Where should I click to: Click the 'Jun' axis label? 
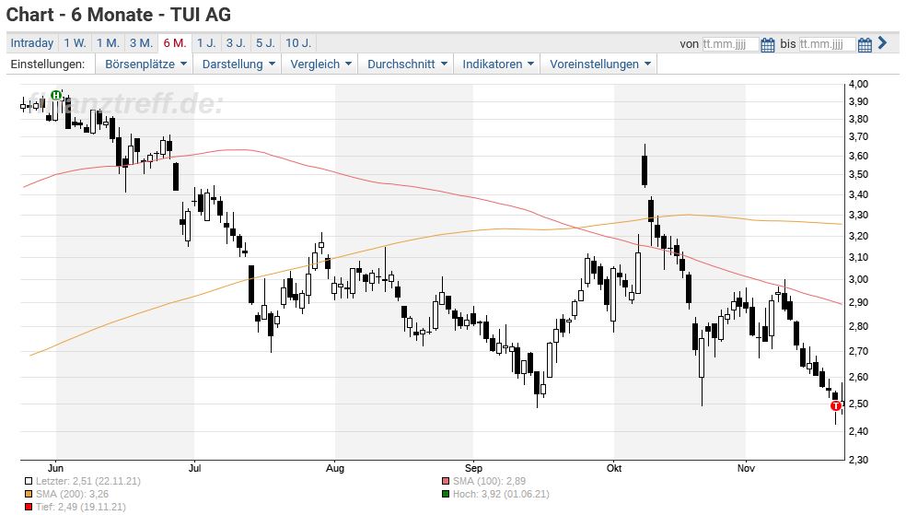pyautogui.click(x=56, y=468)
